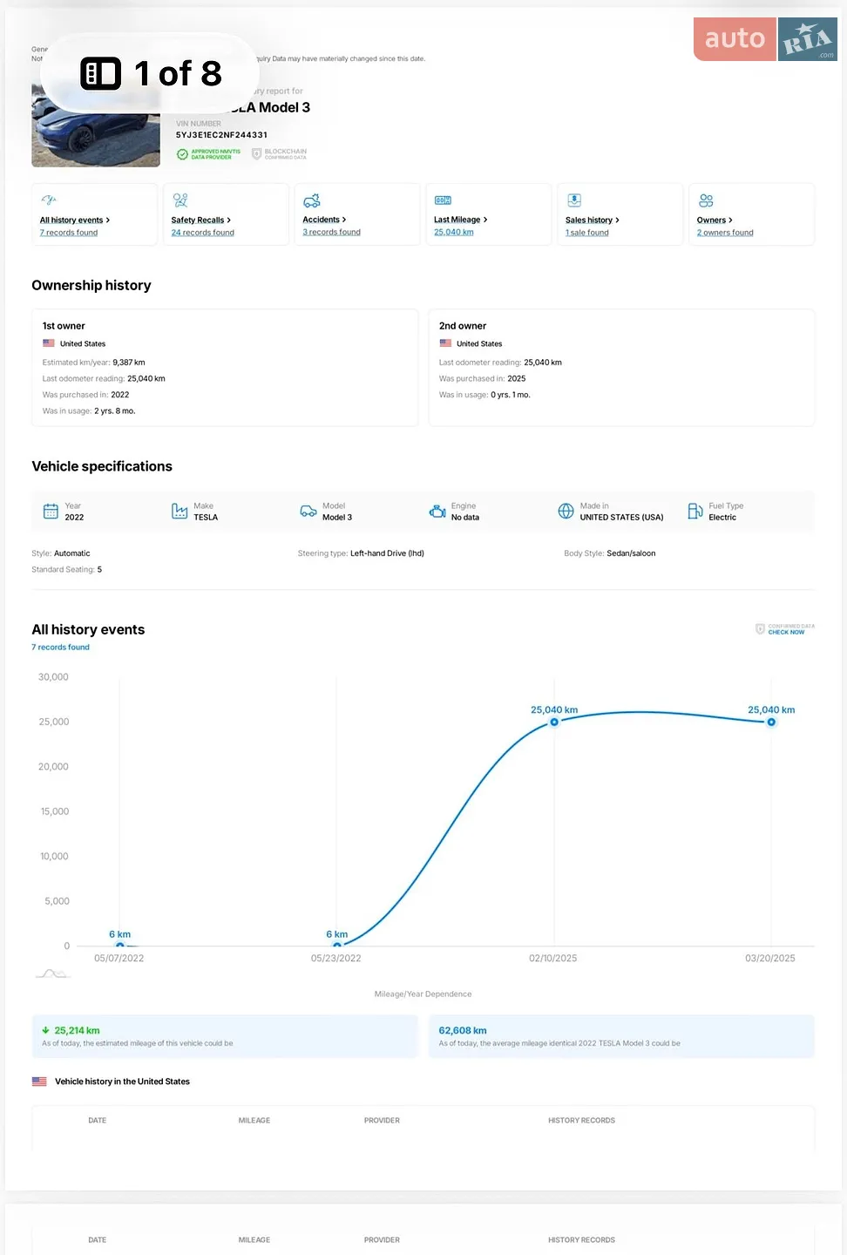Click the 3 records found link
The height and width of the screenshot is (1255, 847).
click(332, 232)
